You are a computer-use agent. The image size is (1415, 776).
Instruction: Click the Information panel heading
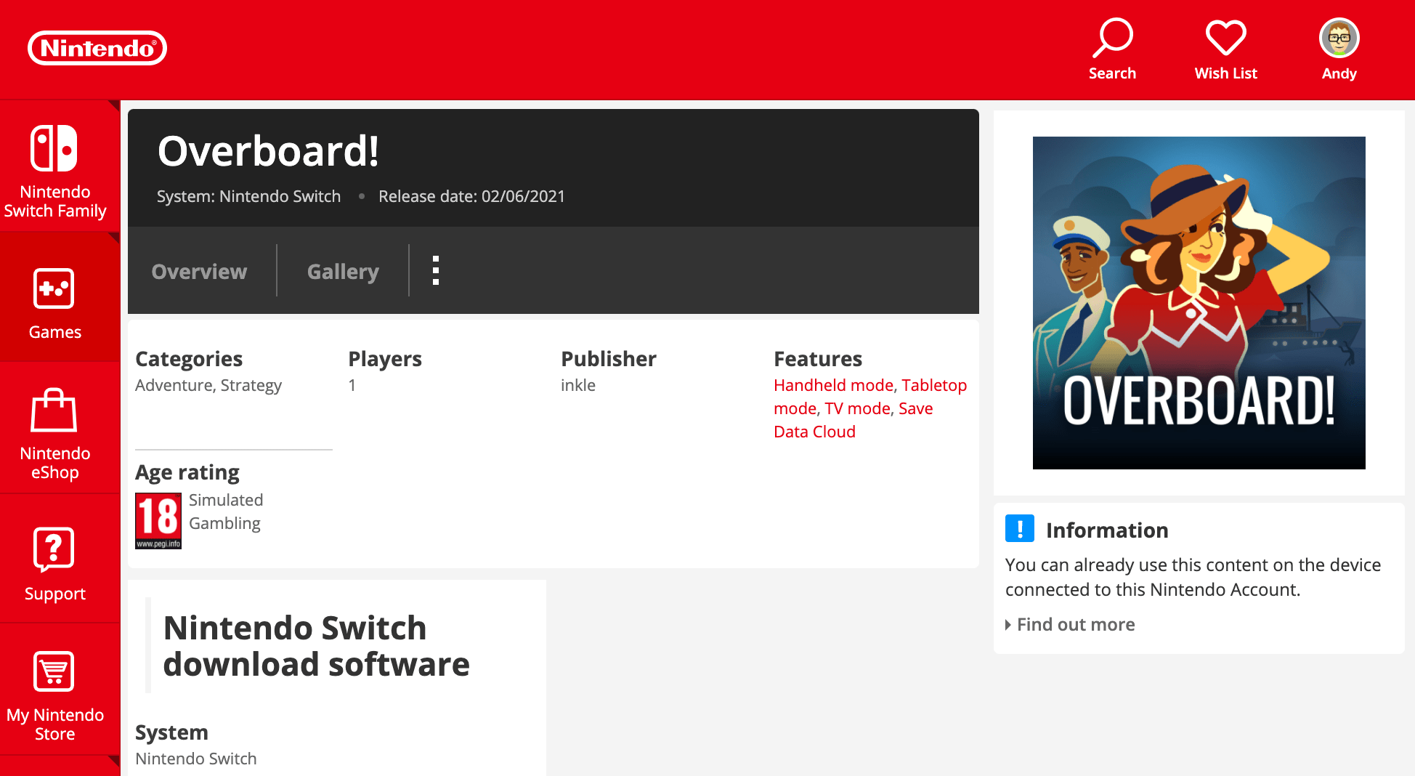pos(1107,530)
